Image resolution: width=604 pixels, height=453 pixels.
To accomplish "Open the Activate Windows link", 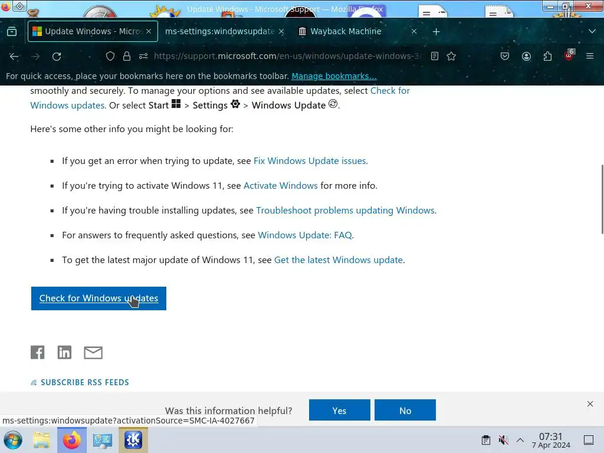I will pyautogui.click(x=280, y=185).
